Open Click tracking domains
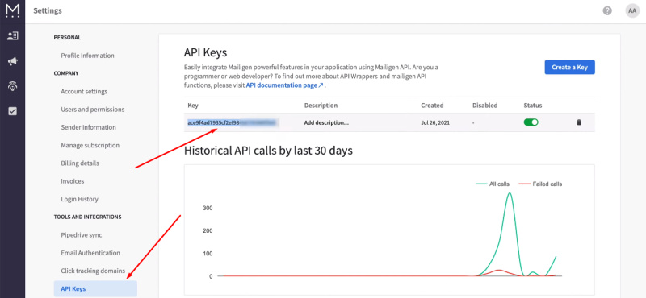The width and height of the screenshot is (646, 298). point(93,271)
